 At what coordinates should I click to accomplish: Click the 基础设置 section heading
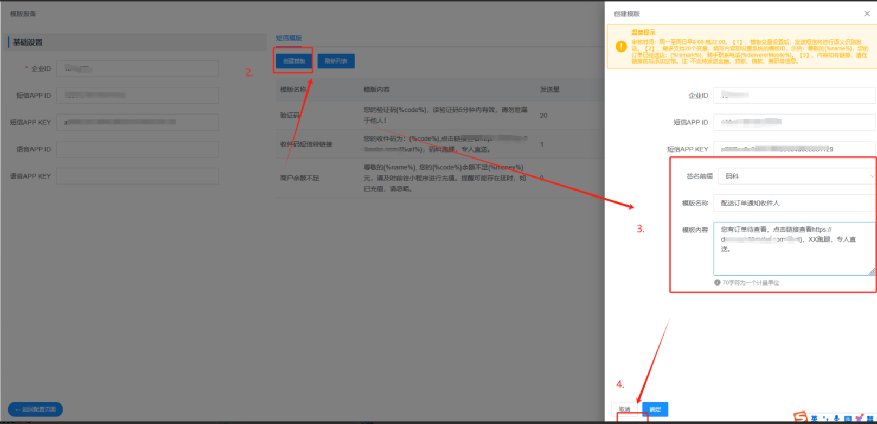pos(28,42)
